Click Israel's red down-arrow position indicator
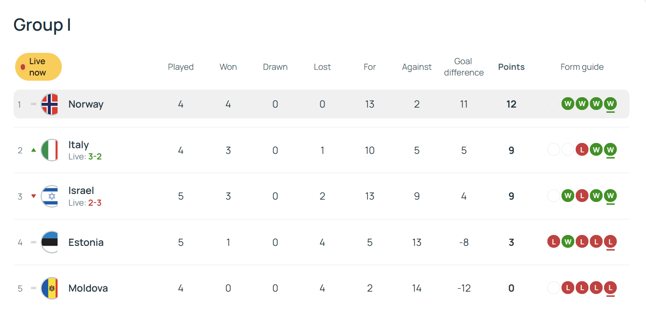Screen dimensions: 646x310 pos(34,196)
